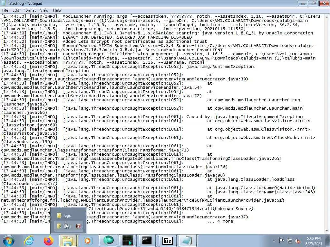Click '(ClassVisitor.java:69)' text
The width and height of the screenshot is (330, 247).
(x=29, y=125)
